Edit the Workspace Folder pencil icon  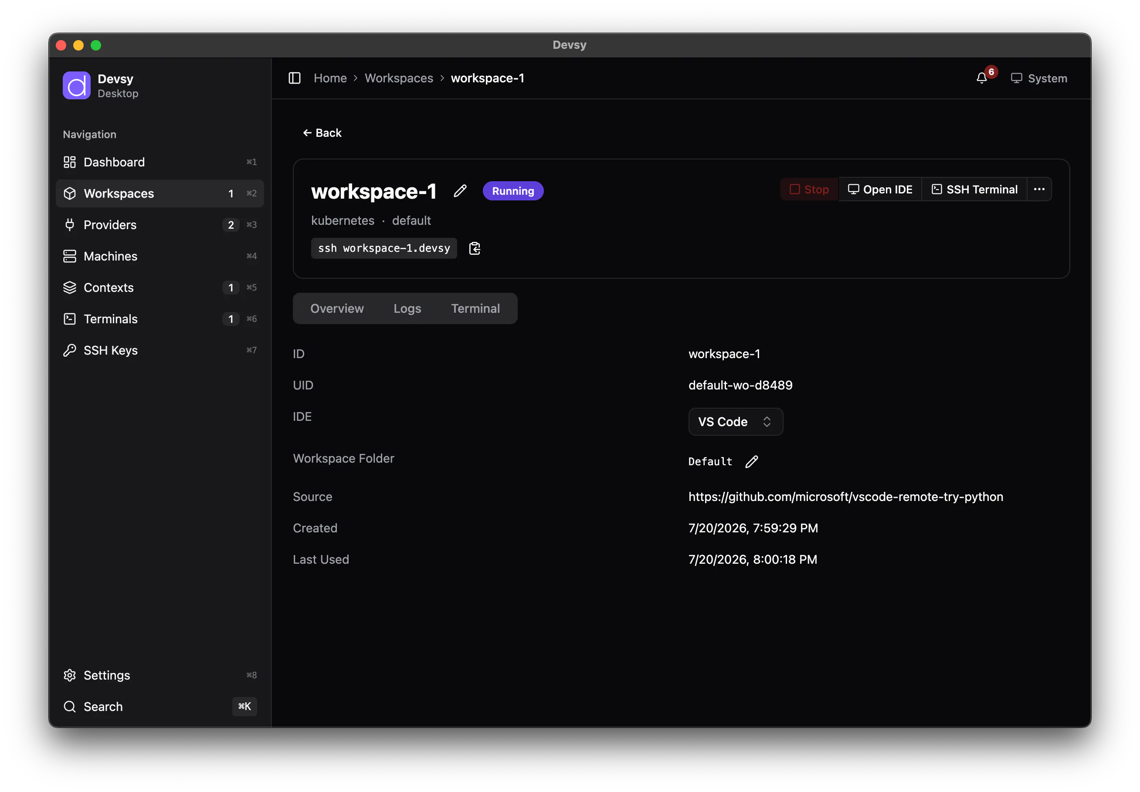751,461
